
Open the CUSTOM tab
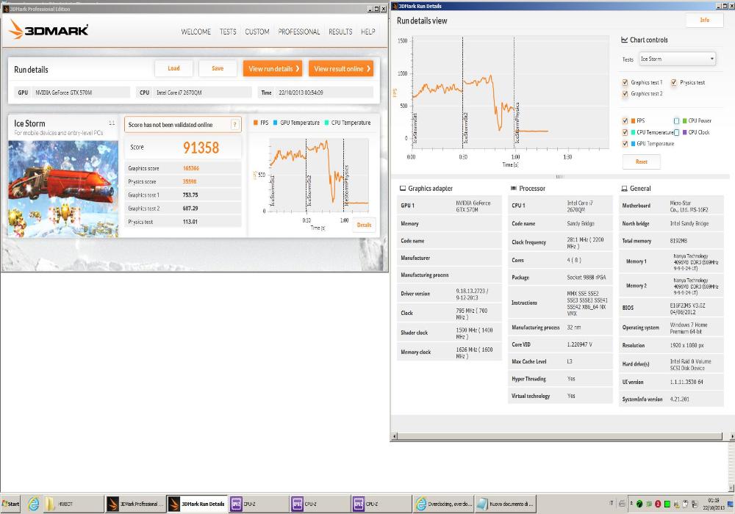257,32
